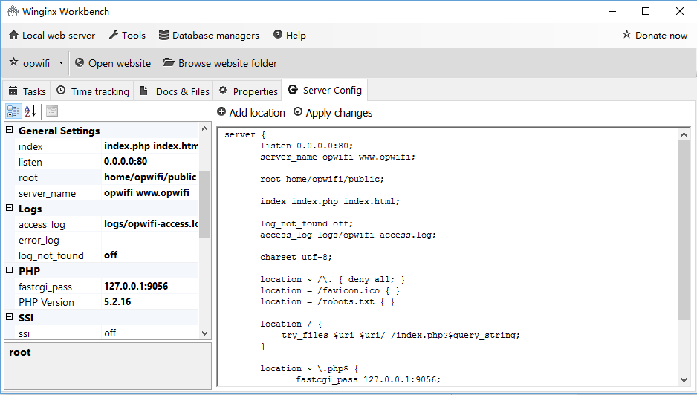Collapse the Logs group

(10, 208)
